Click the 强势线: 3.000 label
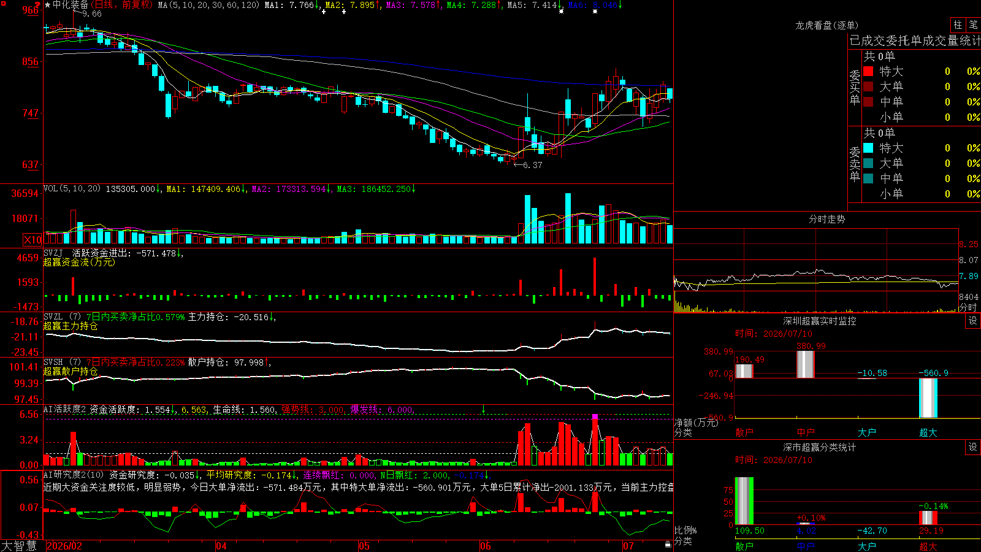The height and width of the screenshot is (552, 981). tap(315, 409)
